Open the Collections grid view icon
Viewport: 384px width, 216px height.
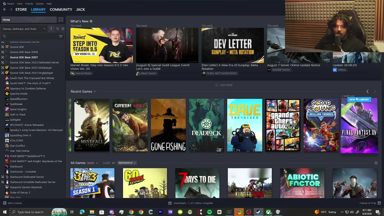coord(61,20)
